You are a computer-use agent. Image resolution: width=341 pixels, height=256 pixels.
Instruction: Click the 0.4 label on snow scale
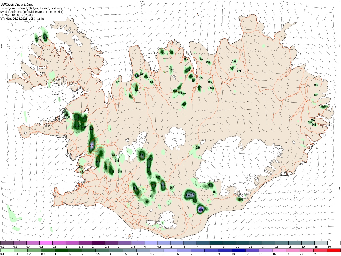pyautogui.click(x=29, y=247)
